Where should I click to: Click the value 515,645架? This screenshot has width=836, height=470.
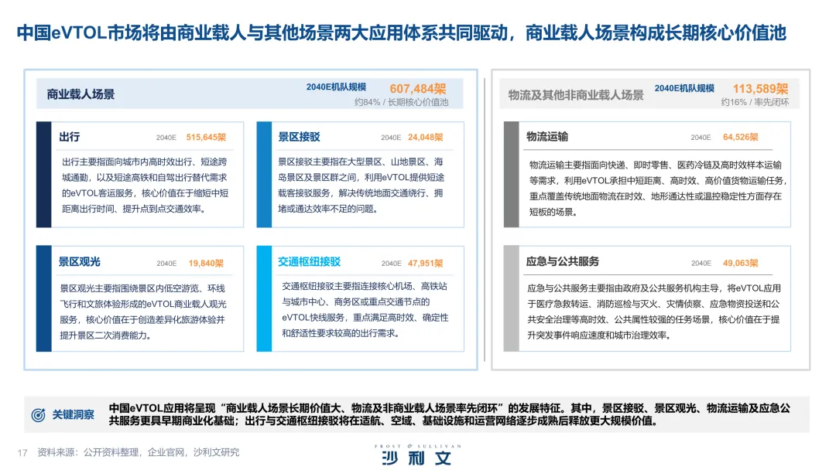click(206, 138)
